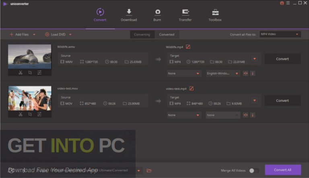
Task: Open the Transfer section
Action: point(185,15)
